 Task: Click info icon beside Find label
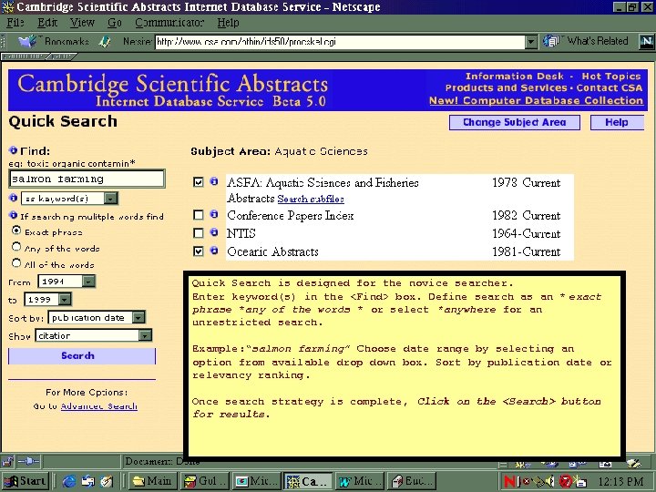(x=13, y=150)
